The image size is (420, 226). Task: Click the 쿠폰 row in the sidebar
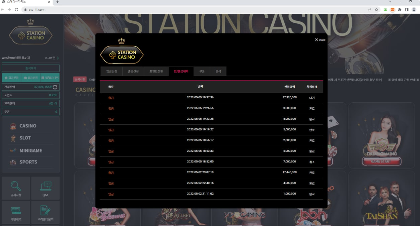[x=31, y=111]
